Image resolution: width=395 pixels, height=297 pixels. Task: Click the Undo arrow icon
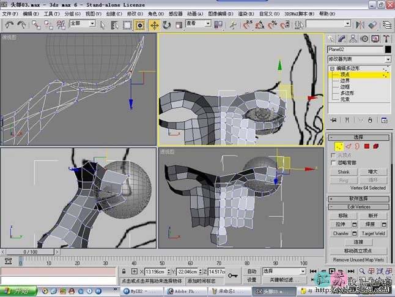[9, 24]
